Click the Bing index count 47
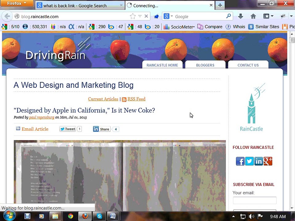Viewport: 295px width, 221px height. pyautogui.click(x=116, y=27)
